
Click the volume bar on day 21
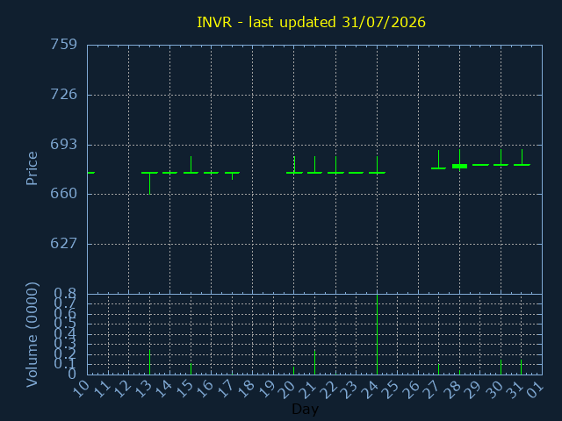pyautogui.click(x=314, y=362)
